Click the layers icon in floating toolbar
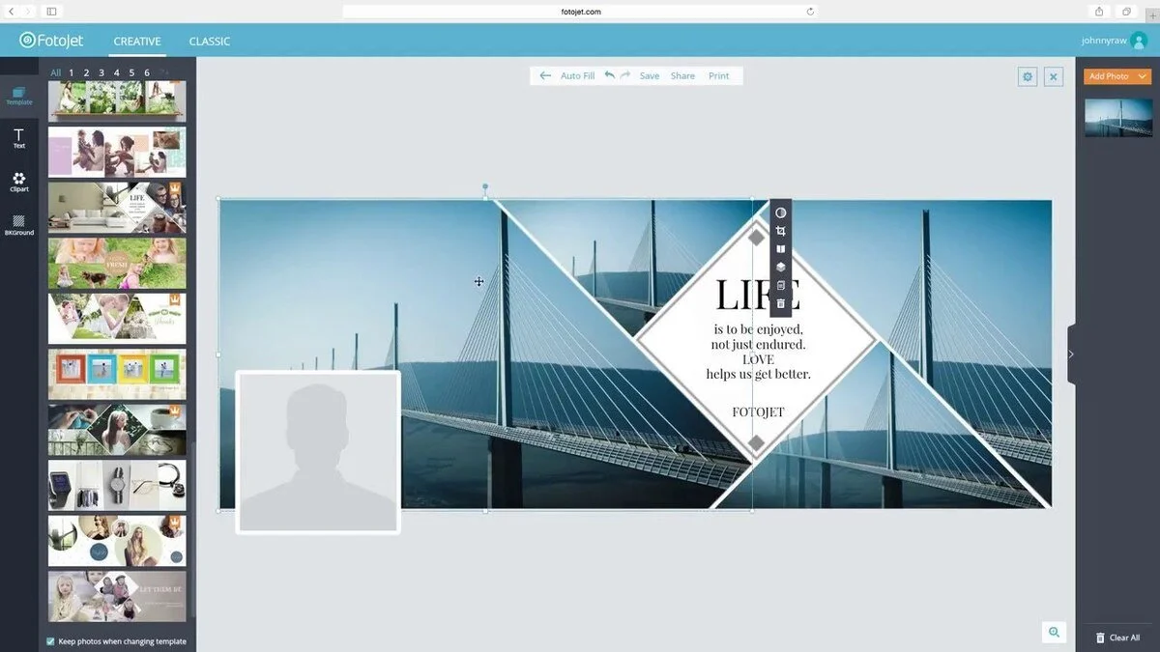The width and height of the screenshot is (1160, 652). pos(781,268)
